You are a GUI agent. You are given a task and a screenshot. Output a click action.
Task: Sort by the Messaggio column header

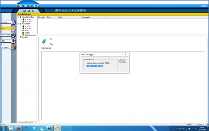click(x=93, y=17)
